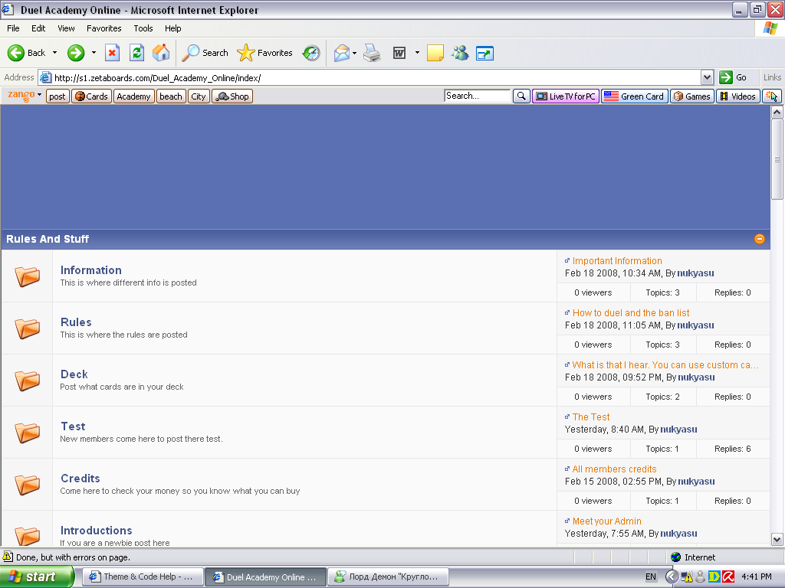Click the Print icon in toolbar
785x588 pixels.
point(372,53)
